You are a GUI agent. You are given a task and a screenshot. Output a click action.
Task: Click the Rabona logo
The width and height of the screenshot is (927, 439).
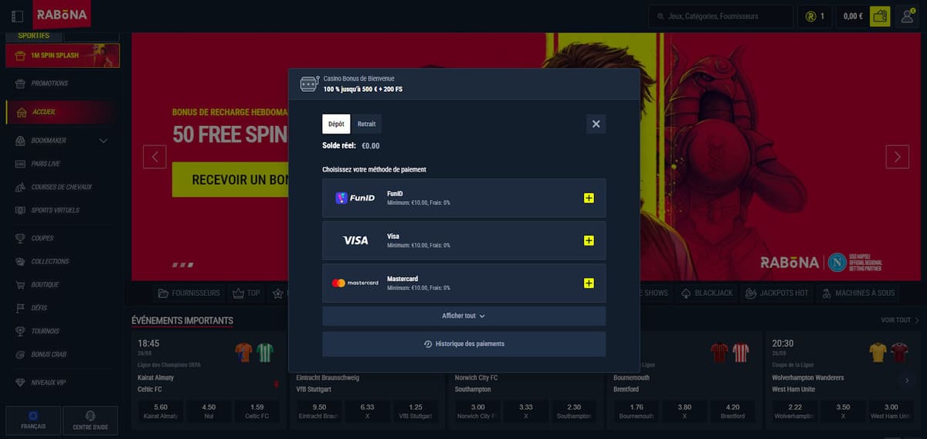[x=62, y=15]
